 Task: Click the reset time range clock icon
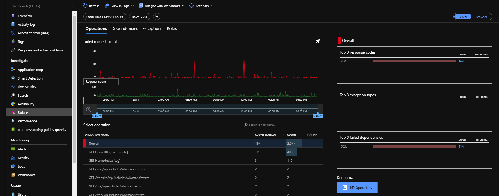click(x=89, y=110)
